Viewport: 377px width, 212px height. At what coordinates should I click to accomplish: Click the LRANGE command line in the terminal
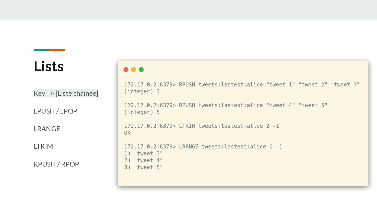click(203, 147)
